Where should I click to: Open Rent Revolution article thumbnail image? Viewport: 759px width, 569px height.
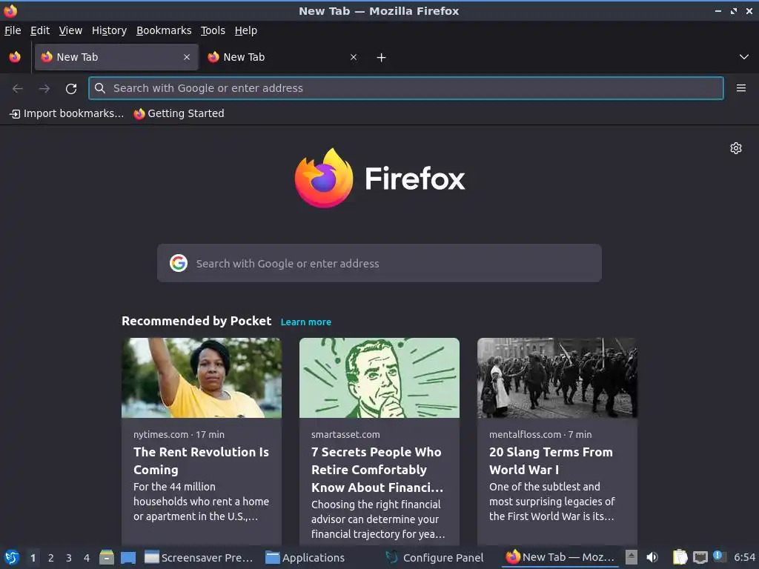tap(202, 378)
